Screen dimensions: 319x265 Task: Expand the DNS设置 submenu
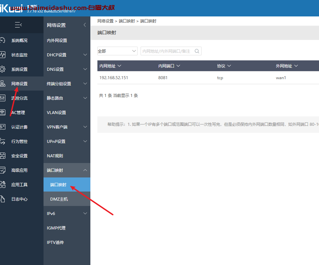tap(85, 69)
